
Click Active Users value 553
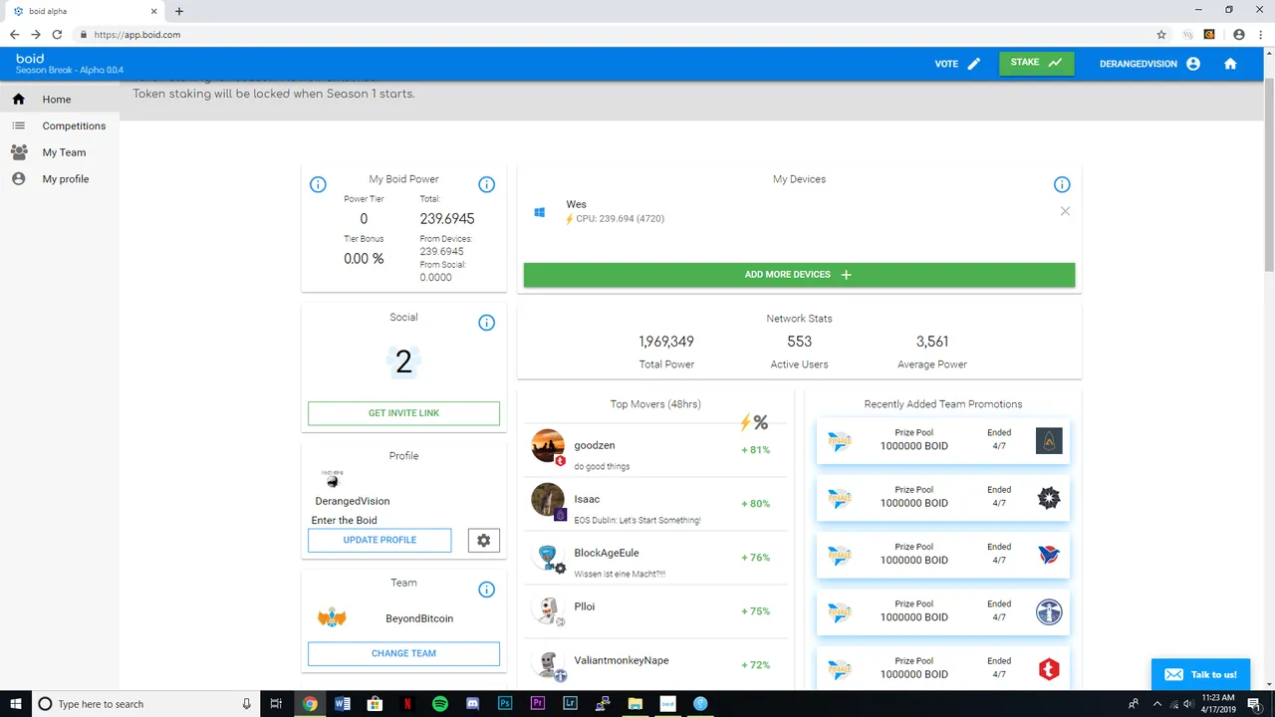[799, 342]
